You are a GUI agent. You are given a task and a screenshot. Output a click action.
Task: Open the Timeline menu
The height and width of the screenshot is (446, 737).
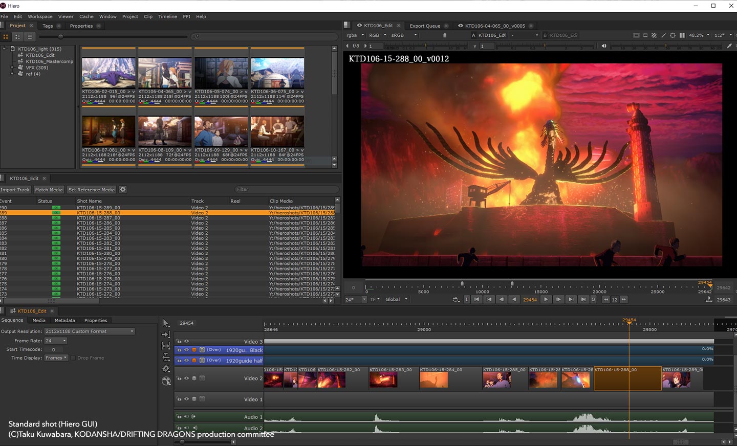[167, 16]
